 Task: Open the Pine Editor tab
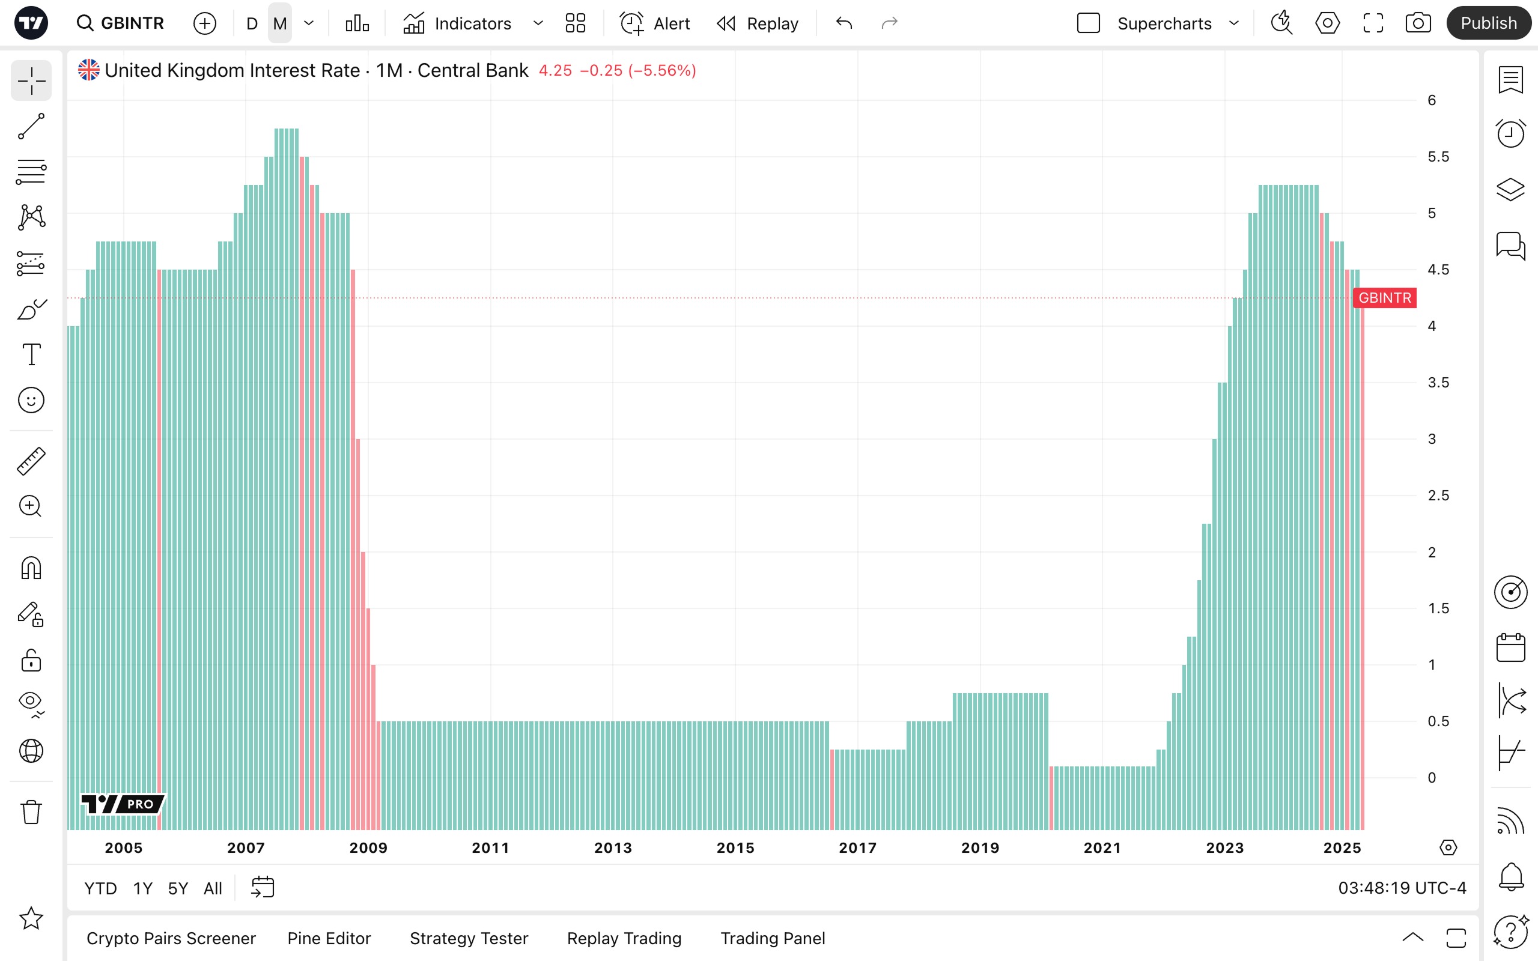point(329,938)
